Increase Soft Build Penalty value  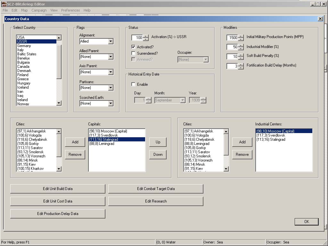[x=241, y=55]
